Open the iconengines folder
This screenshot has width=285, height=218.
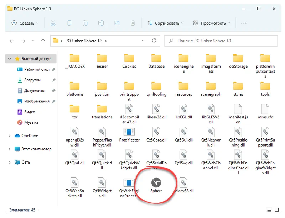183,64
